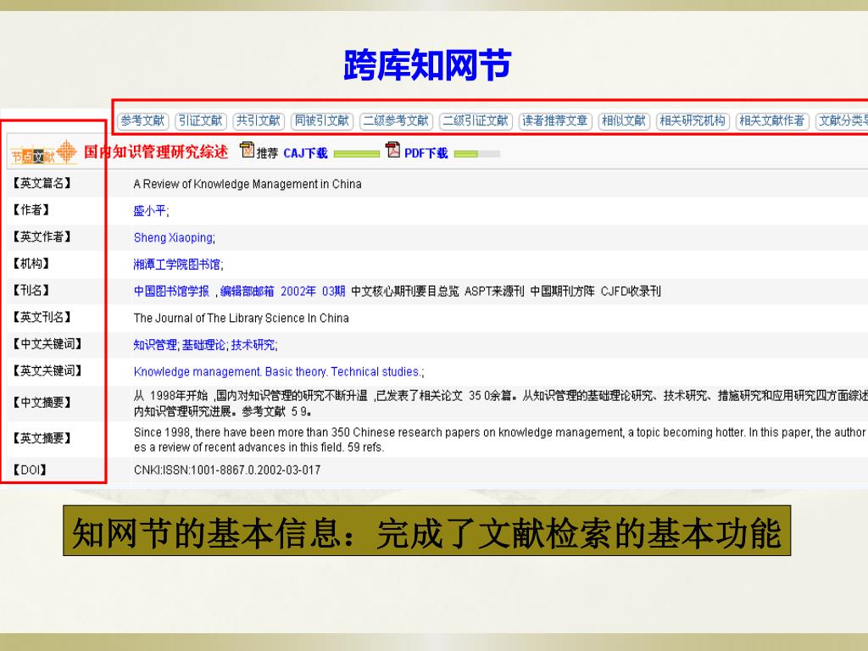The height and width of the screenshot is (651, 868).
Task: Select text 中文核心期刊要目总览
Action: click(x=405, y=292)
